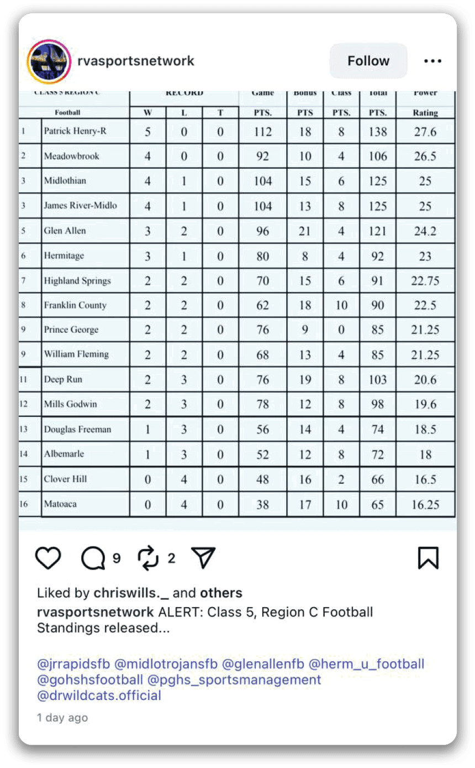Image resolution: width=475 pixels, height=768 pixels.
Task: Open comments via the speech bubble icon
Action: click(93, 558)
